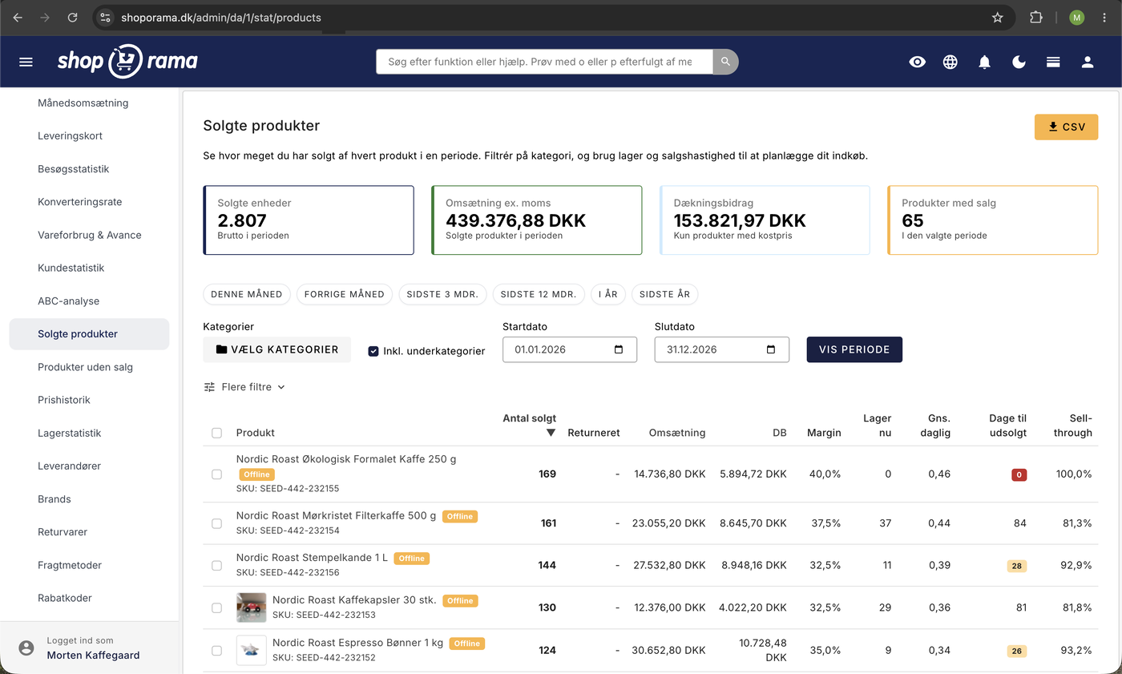The image size is (1122, 674).
Task: Click the sort arrow under Antal solgt
Action: [551, 433]
